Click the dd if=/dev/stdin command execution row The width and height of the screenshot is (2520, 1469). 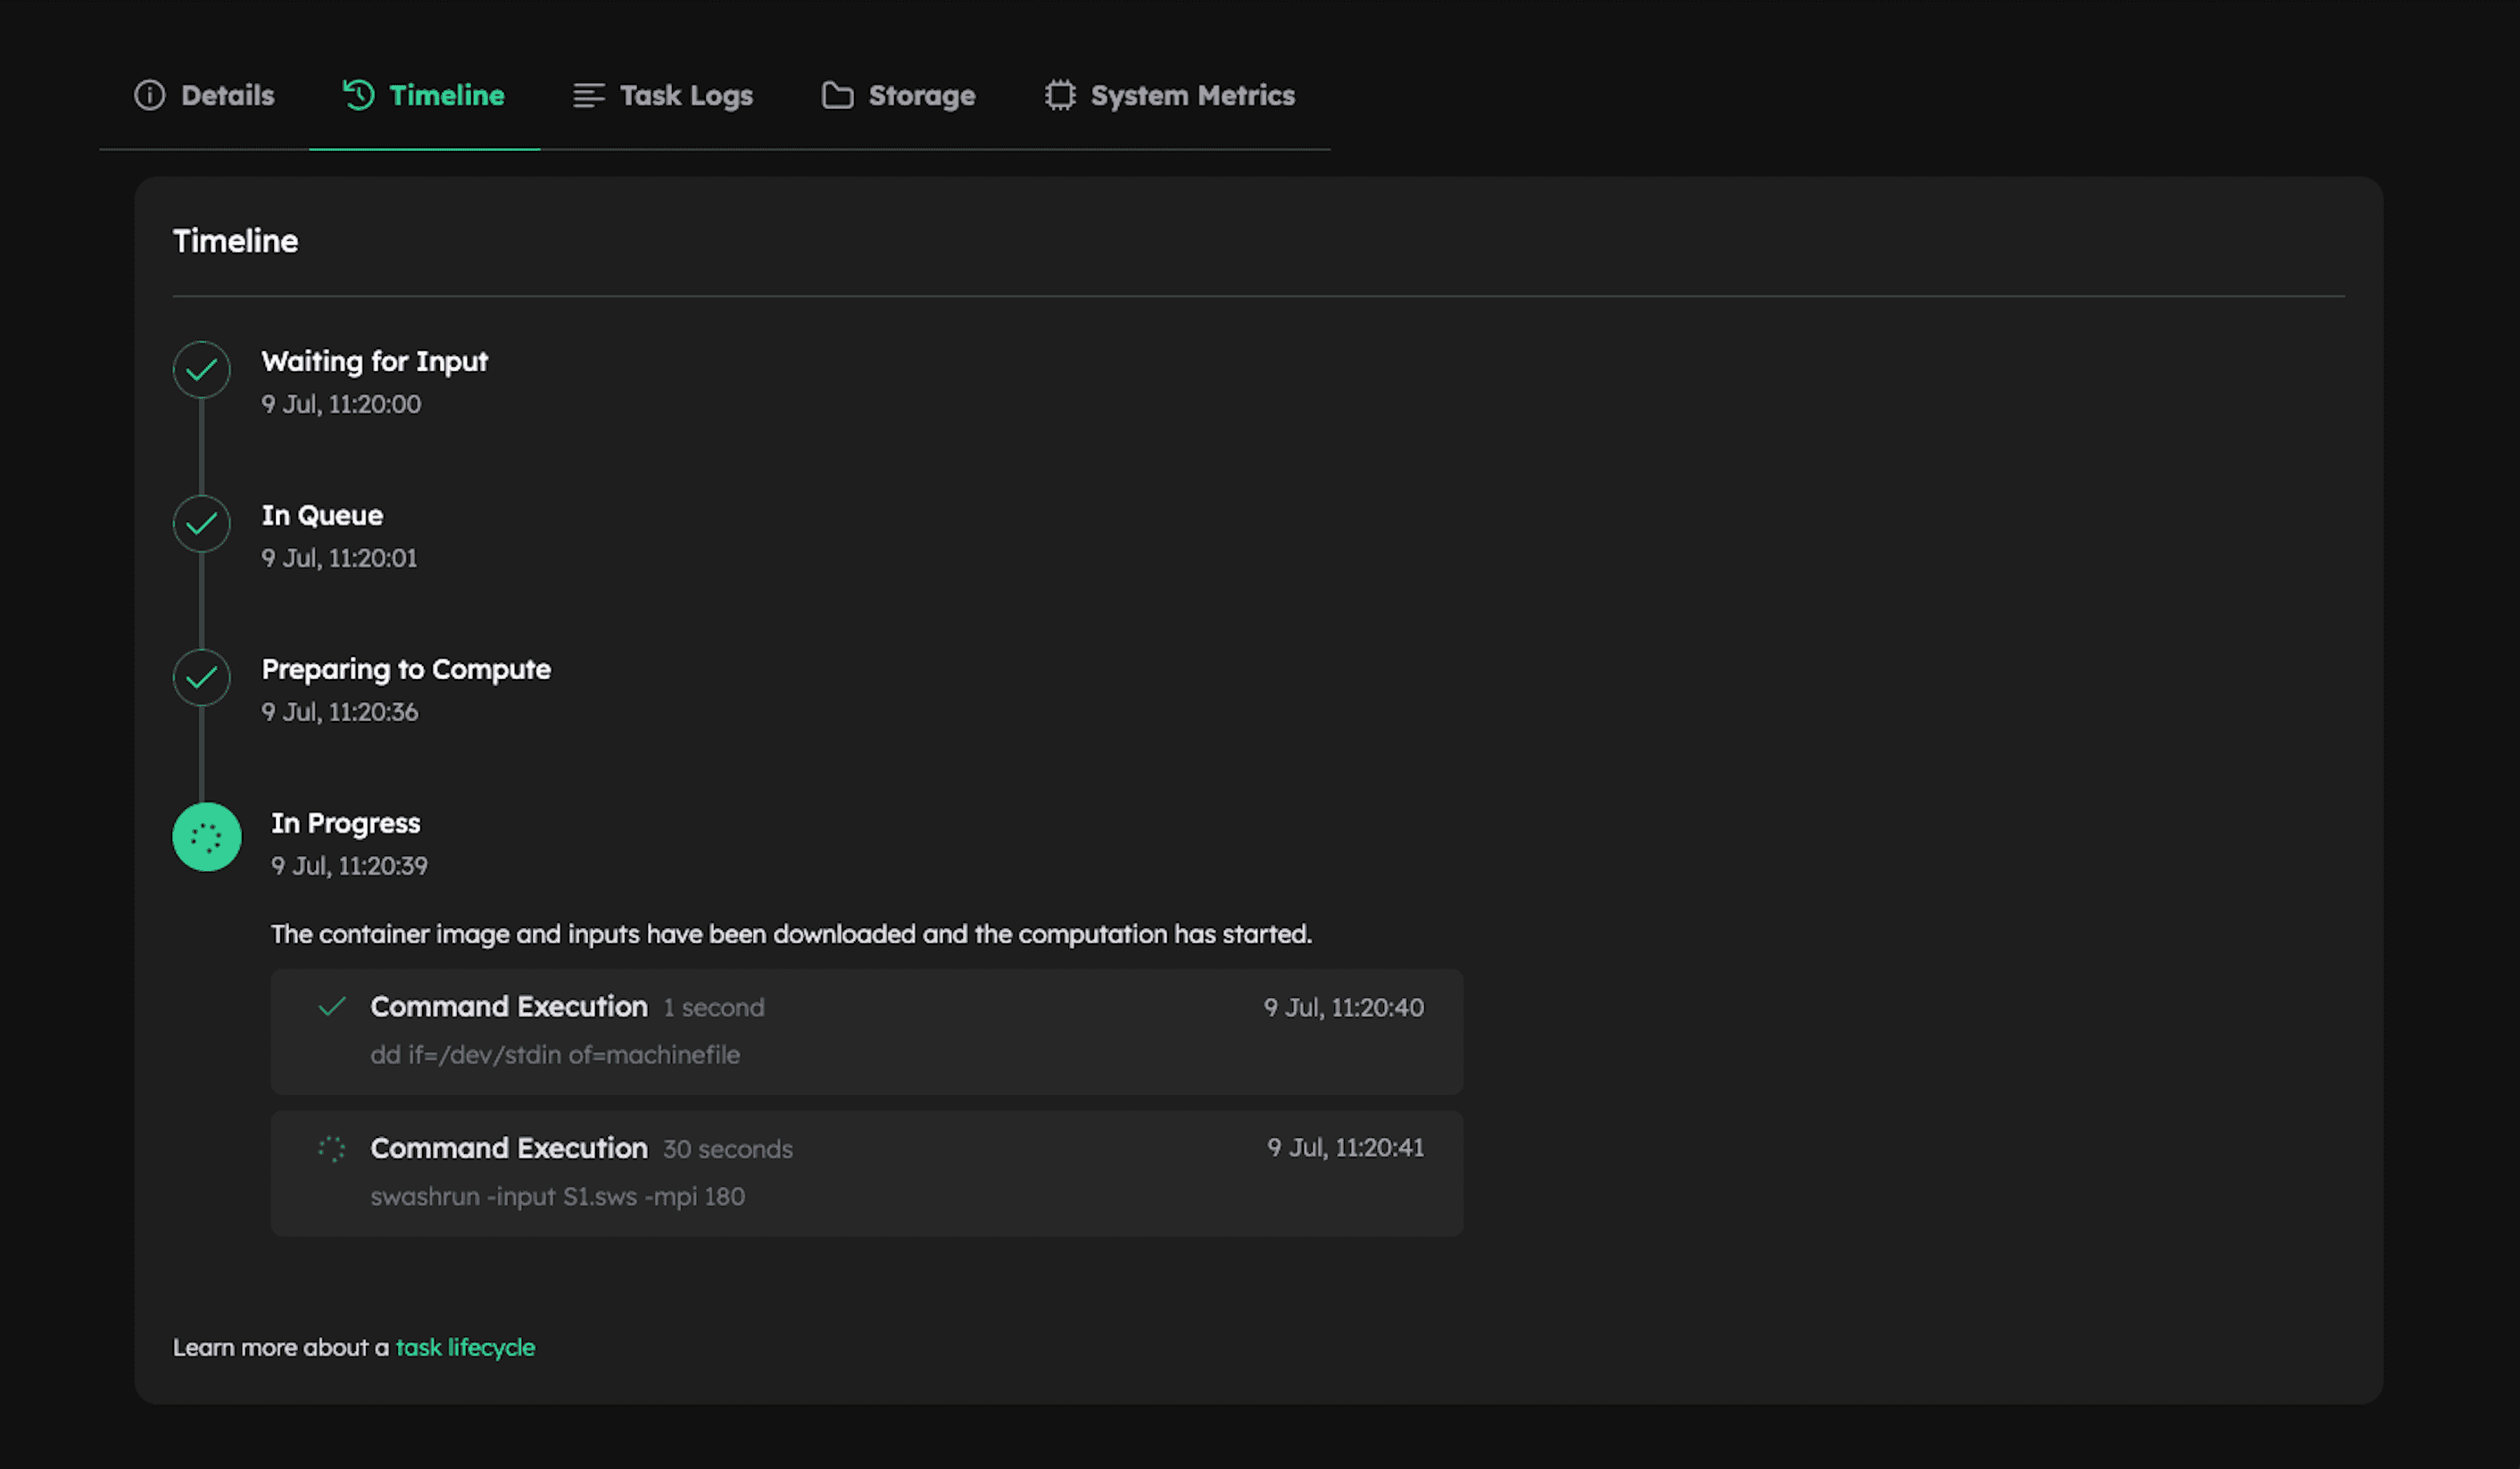(866, 1032)
